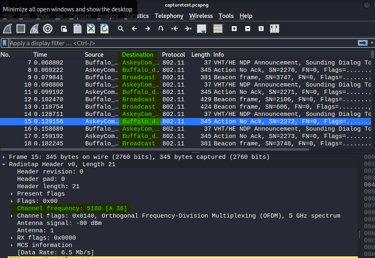Screen dimensions: 375x258
Task: Sort packets by the Protocol column header
Action: coord(175,55)
